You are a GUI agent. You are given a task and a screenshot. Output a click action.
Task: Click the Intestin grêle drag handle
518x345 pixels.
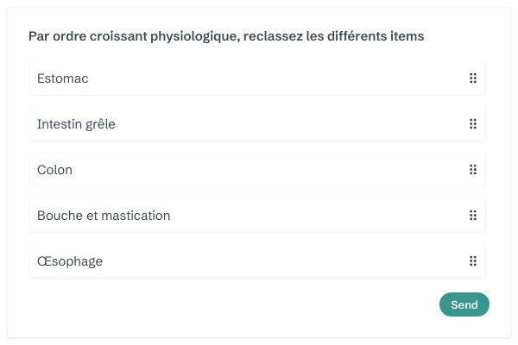pyautogui.click(x=473, y=124)
